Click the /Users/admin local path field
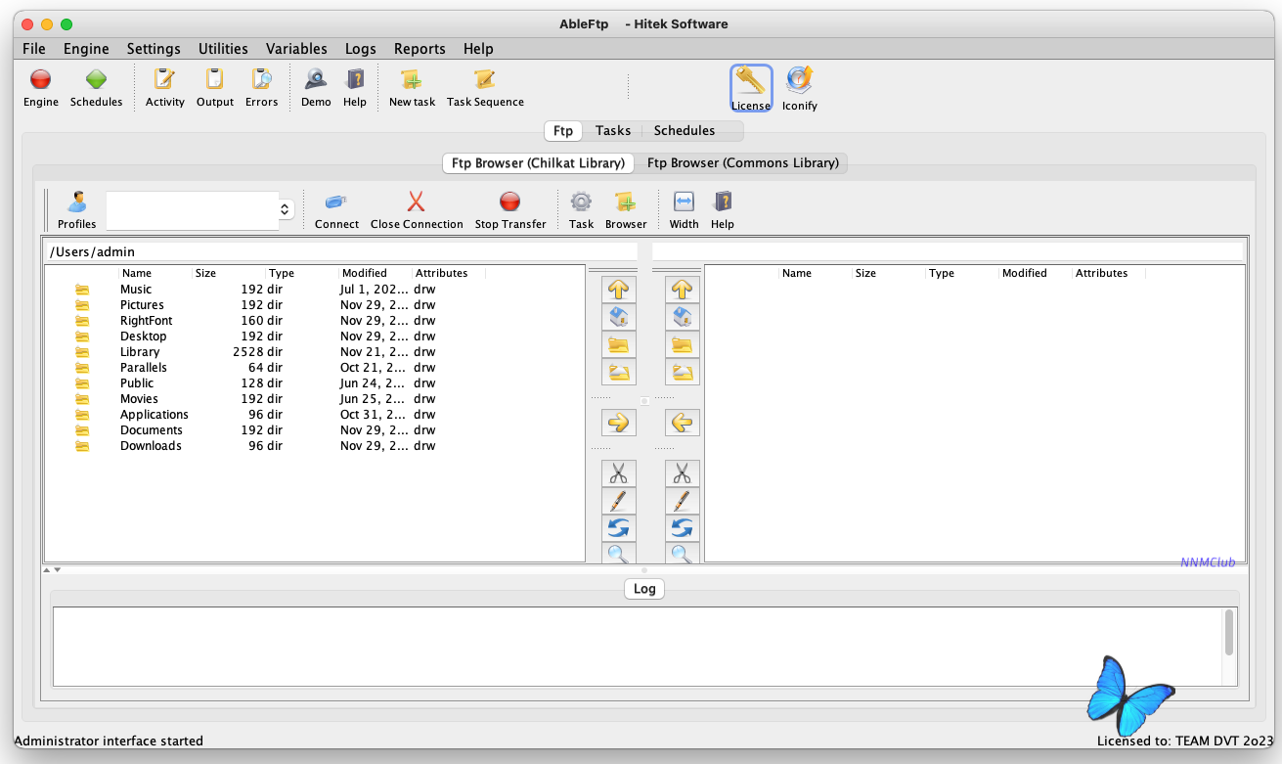 (x=340, y=251)
